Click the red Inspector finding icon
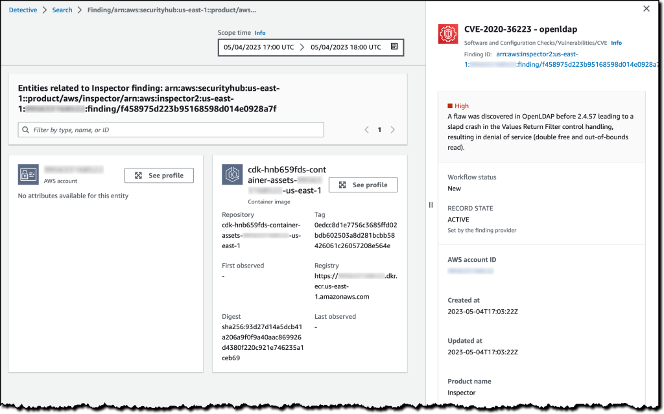This screenshot has height=414, width=664. (x=448, y=34)
